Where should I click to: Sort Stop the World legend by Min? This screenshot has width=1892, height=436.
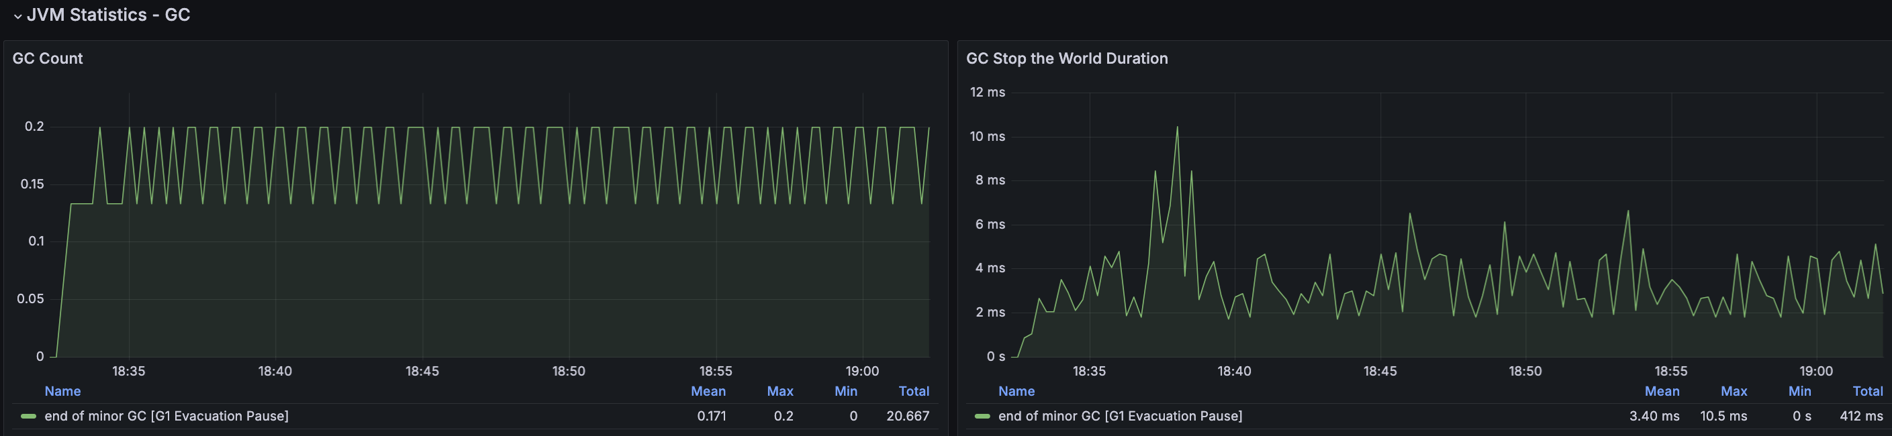1799,391
